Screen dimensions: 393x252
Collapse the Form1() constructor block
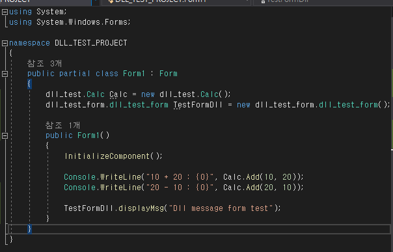tap(5, 135)
